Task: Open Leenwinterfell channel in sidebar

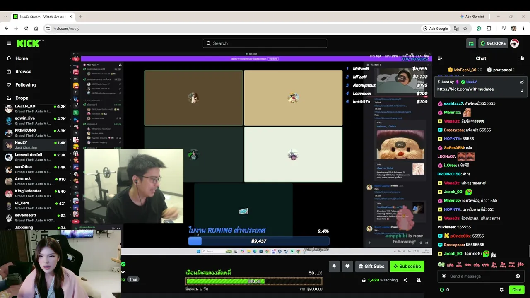Action: coord(35,157)
